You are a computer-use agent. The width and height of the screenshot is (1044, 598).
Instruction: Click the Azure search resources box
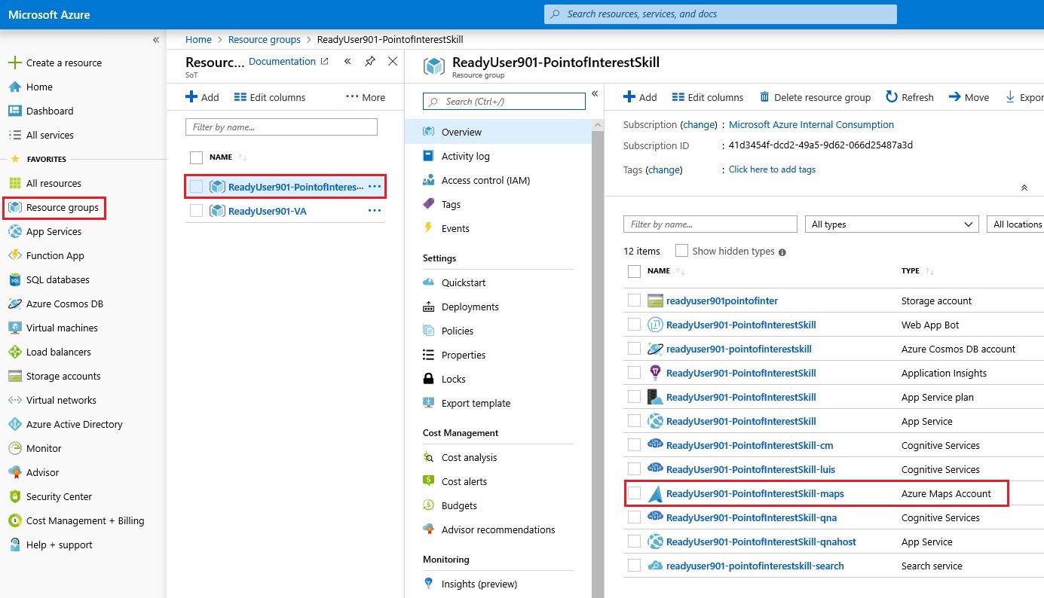(721, 14)
